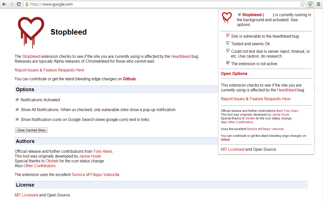Open the Heartbleed link in the popup
Viewport: 323px width, 202px height.
(287, 90)
